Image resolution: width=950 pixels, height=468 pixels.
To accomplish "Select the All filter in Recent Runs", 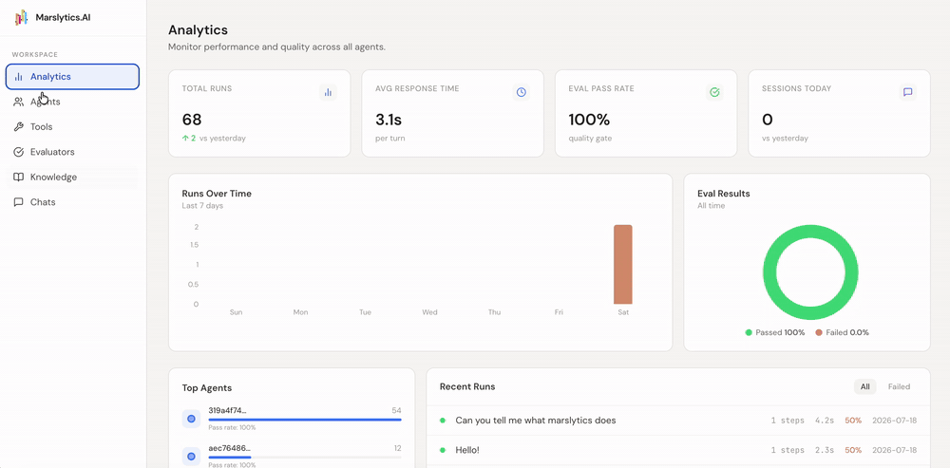I will (x=864, y=387).
